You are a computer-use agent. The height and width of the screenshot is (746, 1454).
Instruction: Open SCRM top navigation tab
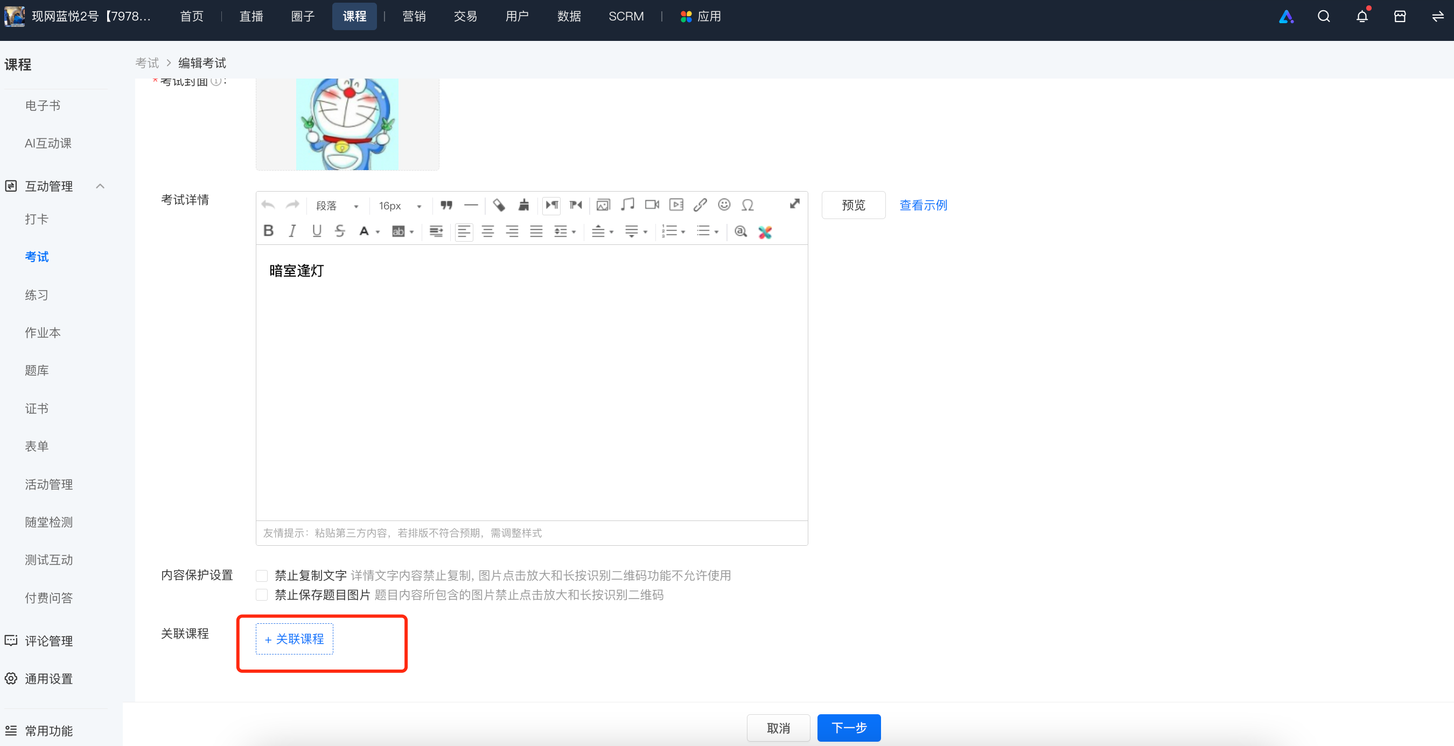[x=626, y=16]
